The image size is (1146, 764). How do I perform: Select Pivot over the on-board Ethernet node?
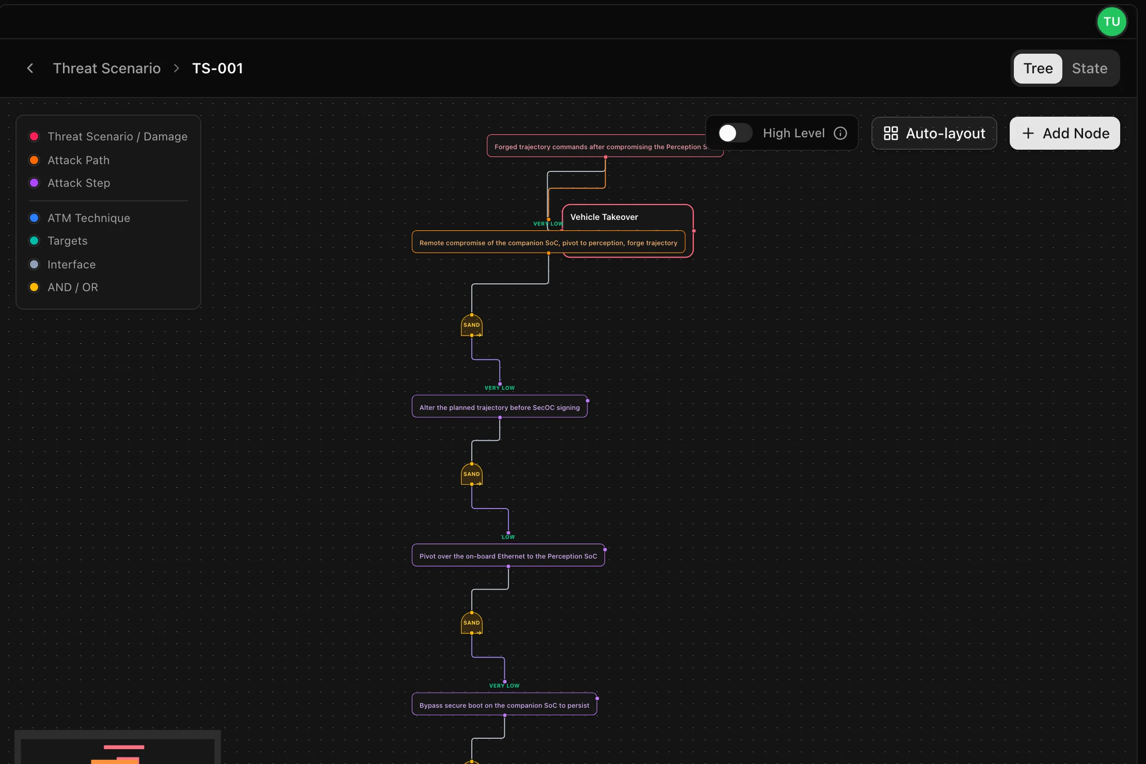click(x=508, y=555)
